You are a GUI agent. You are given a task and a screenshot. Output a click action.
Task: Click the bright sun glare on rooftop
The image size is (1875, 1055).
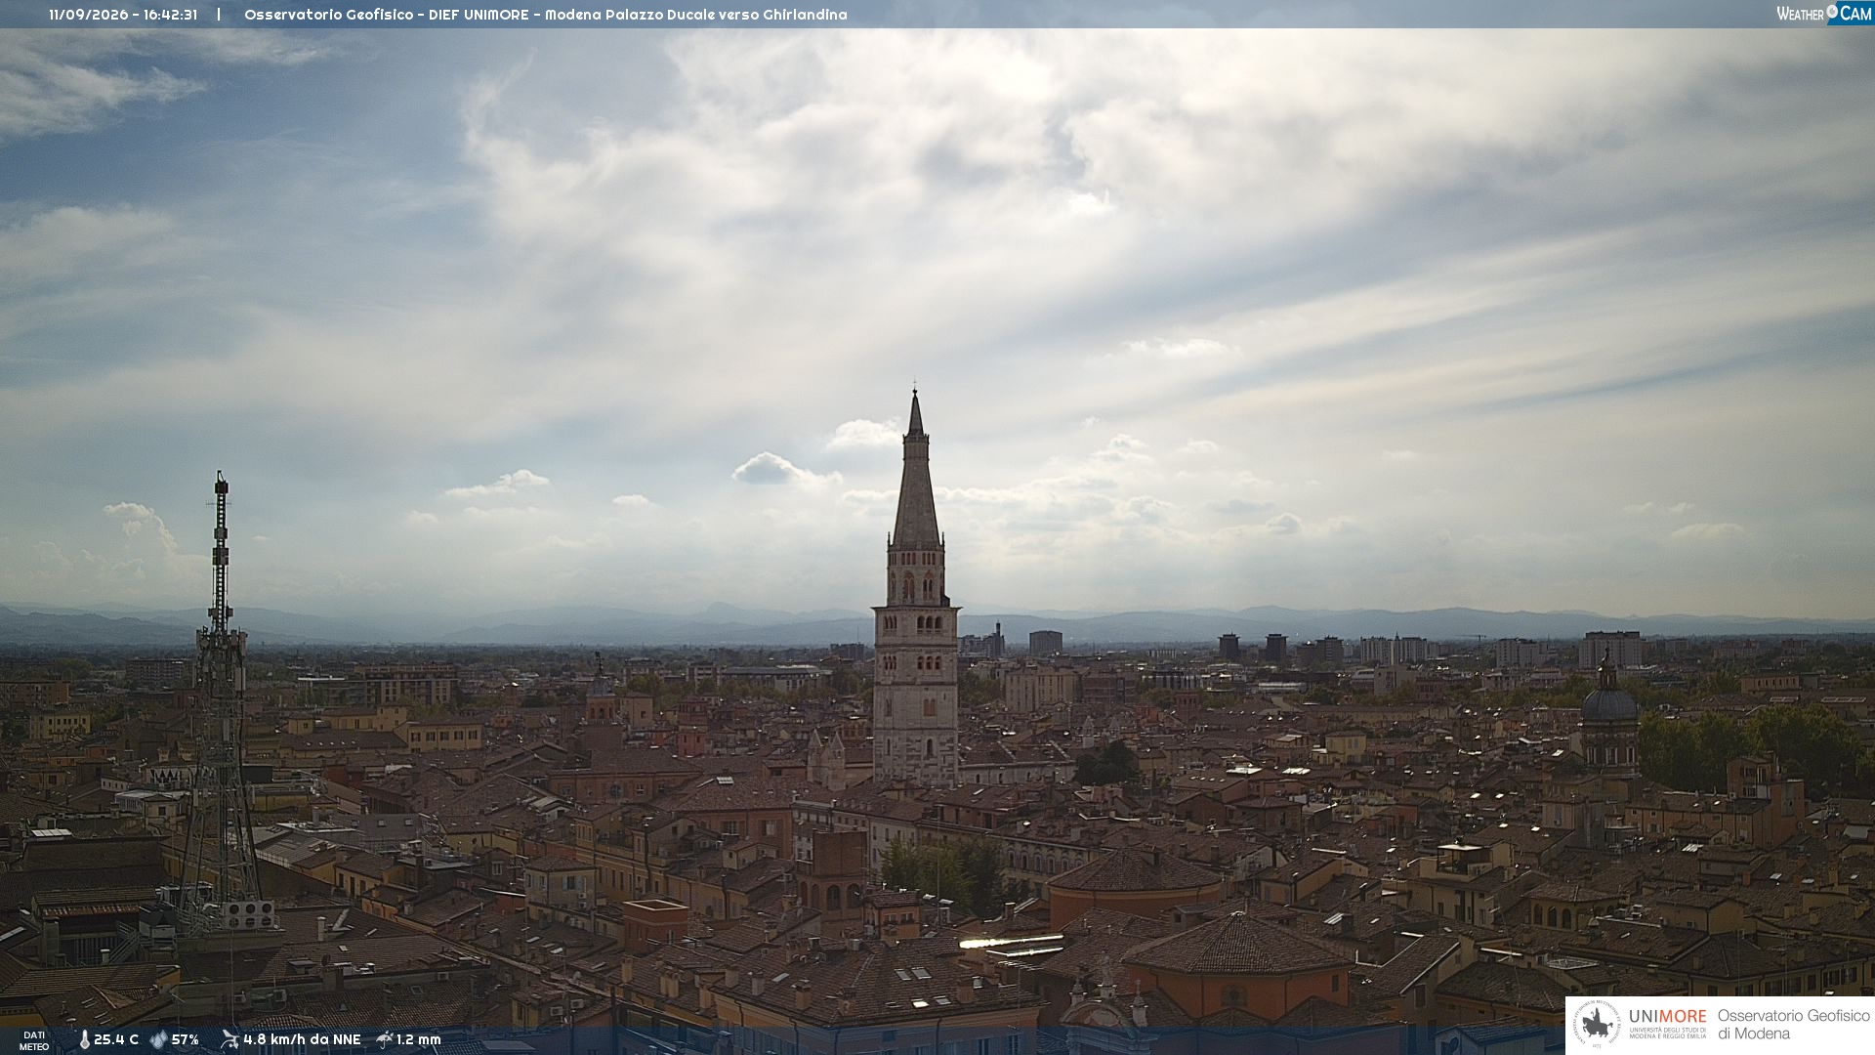(1012, 943)
